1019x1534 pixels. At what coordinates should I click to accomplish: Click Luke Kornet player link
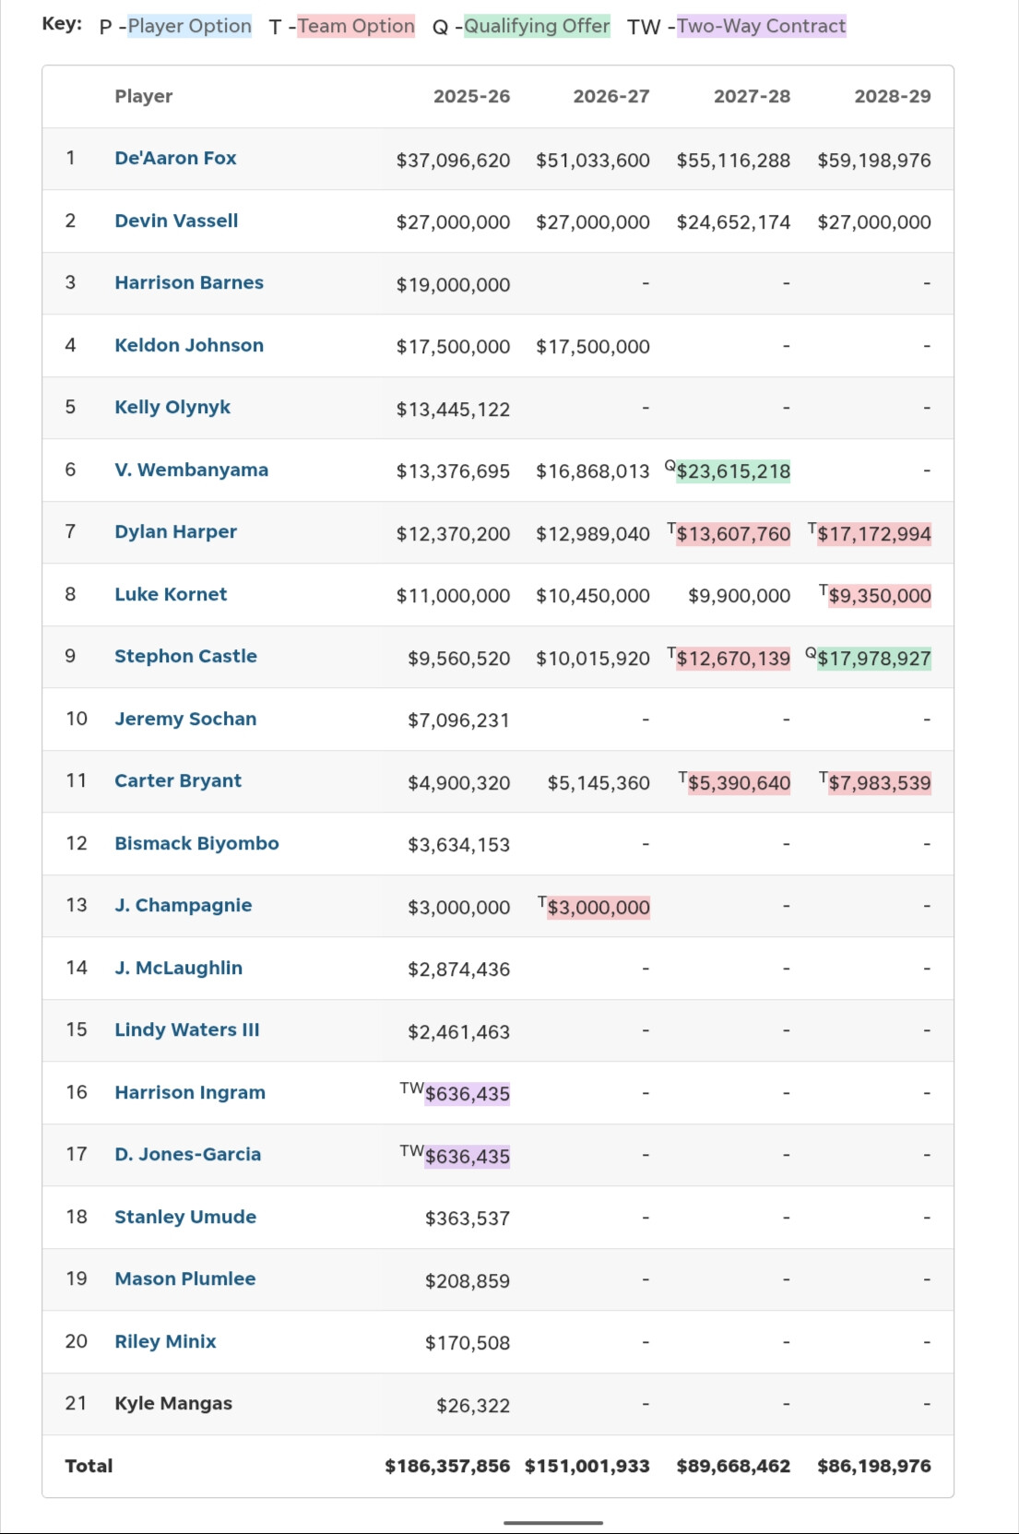[171, 595]
